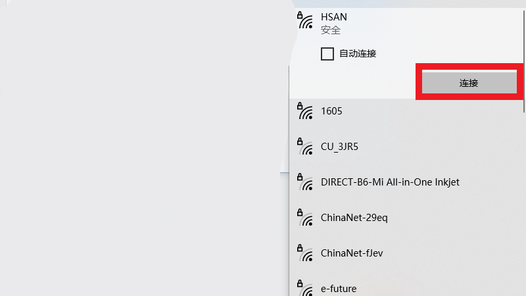Select the HSAN network name
Screen dimensions: 526x296
click(x=333, y=17)
